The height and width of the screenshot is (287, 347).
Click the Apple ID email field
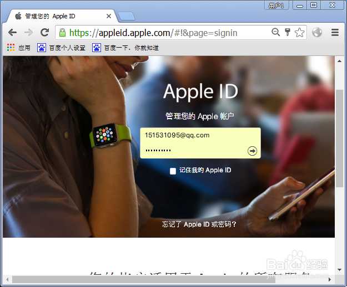[200, 135]
